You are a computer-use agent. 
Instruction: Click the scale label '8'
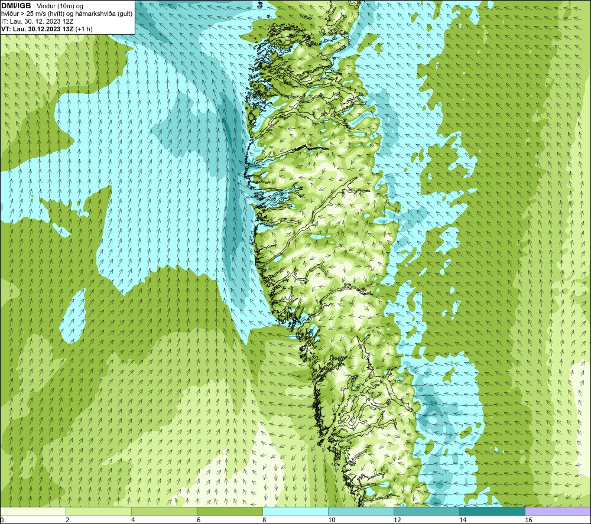[x=264, y=520]
